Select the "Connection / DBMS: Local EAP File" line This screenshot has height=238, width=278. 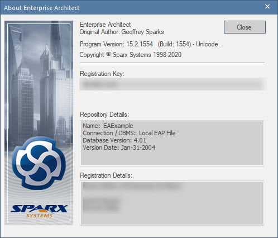129,133
